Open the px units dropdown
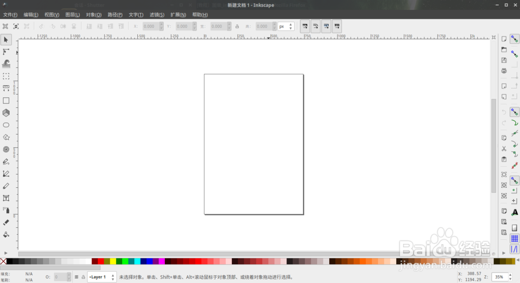 [286, 26]
